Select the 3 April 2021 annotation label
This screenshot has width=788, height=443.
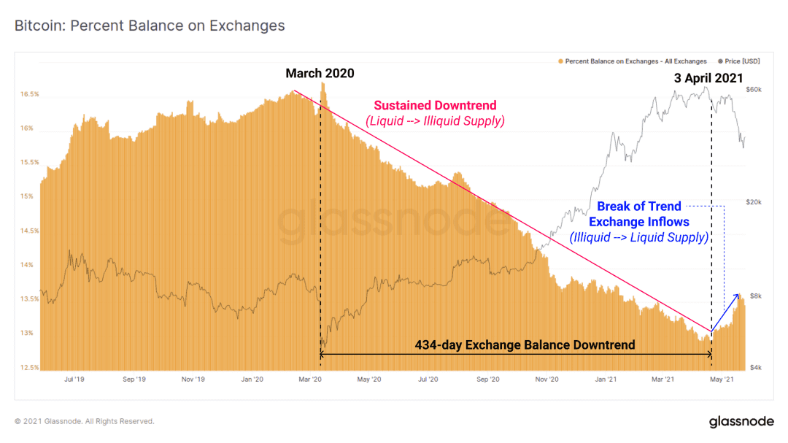(708, 78)
